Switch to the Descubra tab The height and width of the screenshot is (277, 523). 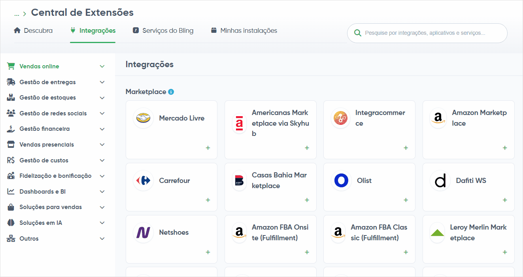click(33, 30)
